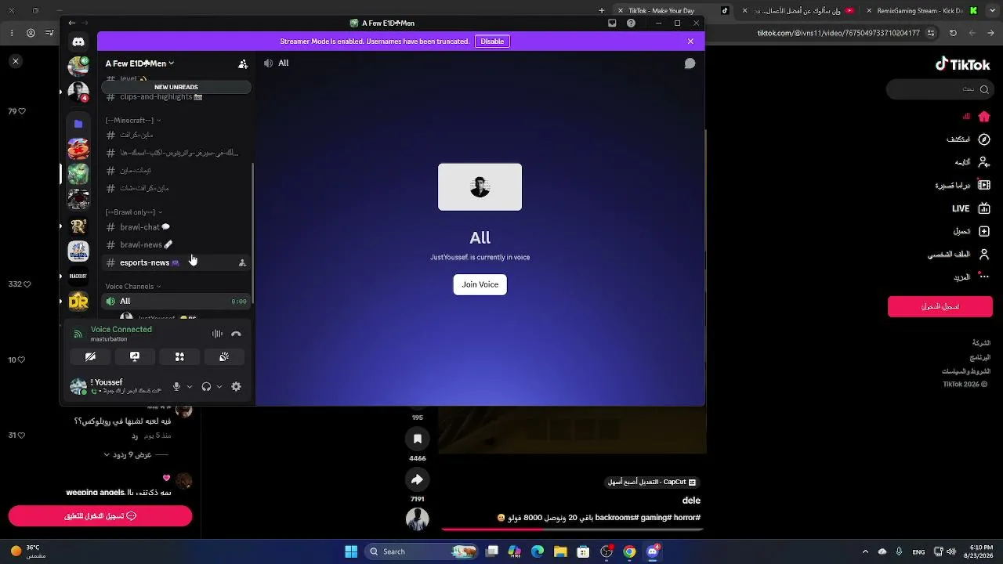Like the comment with 31 likes
Viewport: 1003px width, 564px height.
[x=22, y=436]
